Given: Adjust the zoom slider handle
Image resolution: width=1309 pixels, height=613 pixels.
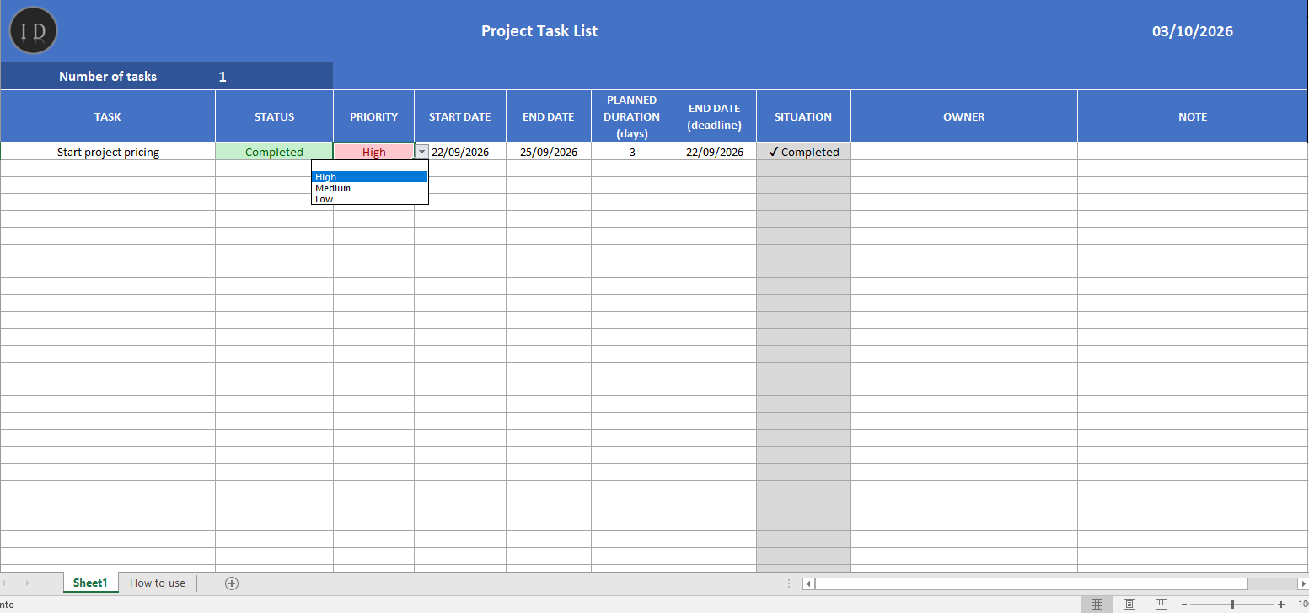Looking at the screenshot, I should 1232,605.
